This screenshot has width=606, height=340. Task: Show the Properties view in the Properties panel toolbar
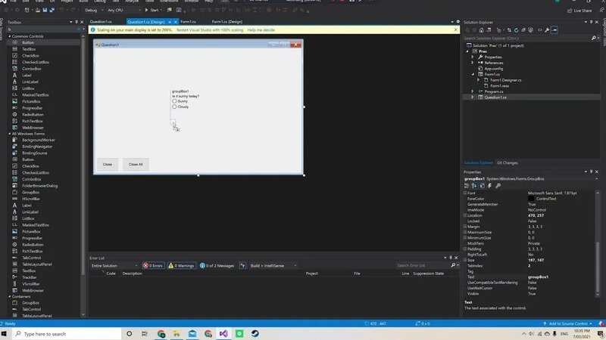pyautogui.click(x=482, y=186)
